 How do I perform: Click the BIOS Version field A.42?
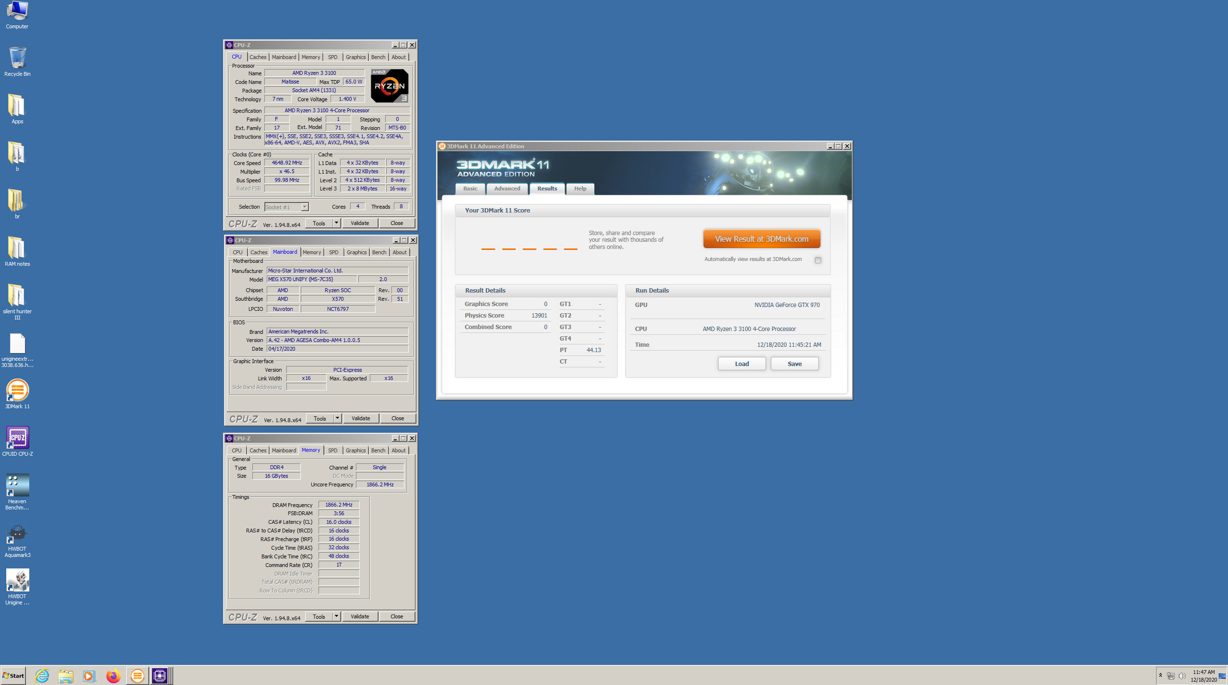[x=337, y=340]
